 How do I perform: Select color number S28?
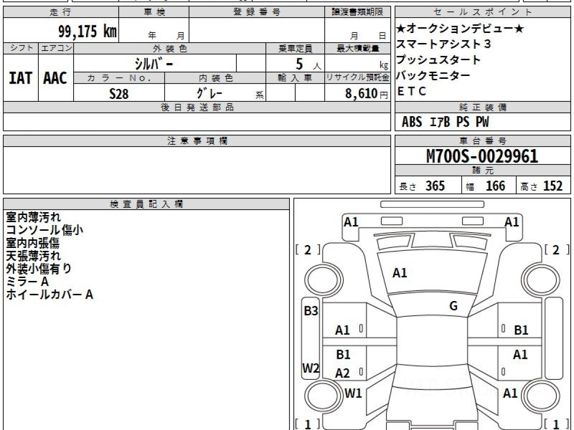pos(119,94)
